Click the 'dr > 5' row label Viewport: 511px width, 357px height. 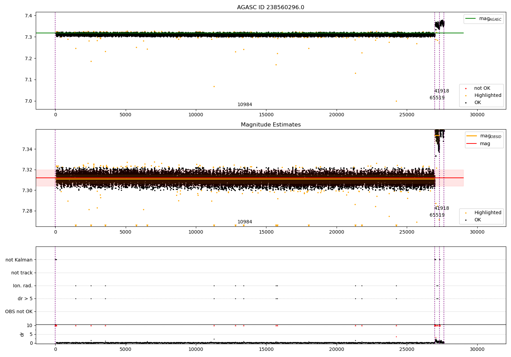[x=25, y=299]
